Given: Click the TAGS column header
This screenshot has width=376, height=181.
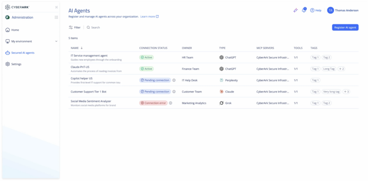Looking at the screenshot, I should coord(314,48).
